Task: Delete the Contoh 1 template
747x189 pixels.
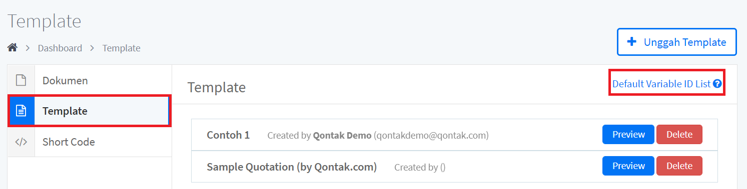Action: [679, 135]
